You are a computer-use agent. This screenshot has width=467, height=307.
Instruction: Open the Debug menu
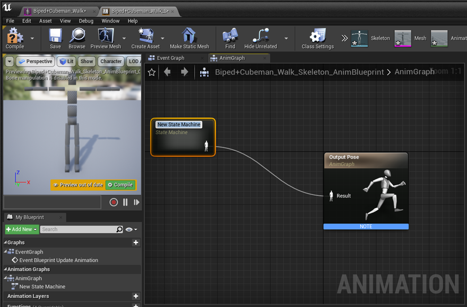click(x=86, y=21)
